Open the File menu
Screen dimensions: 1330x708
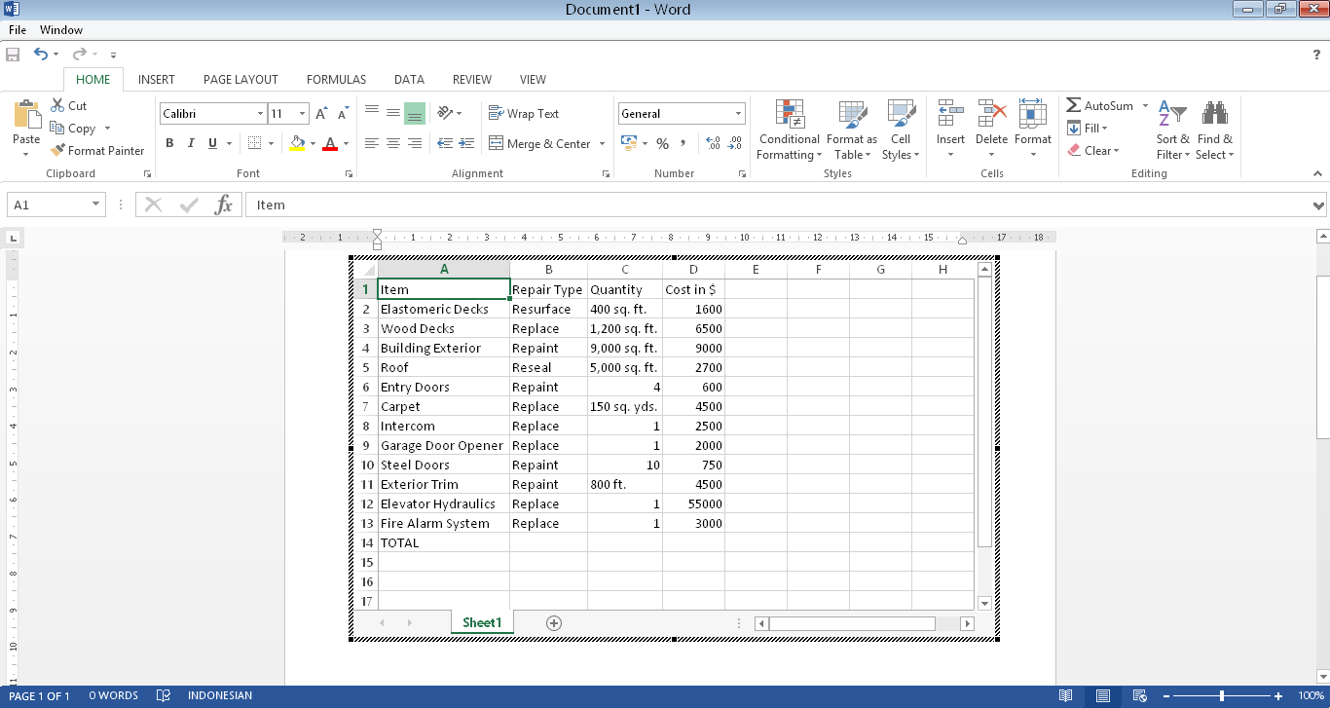(x=17, y=29)
